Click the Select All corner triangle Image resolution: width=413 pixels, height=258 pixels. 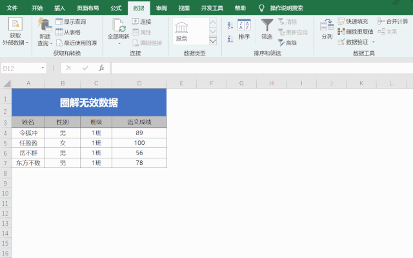tap(6, 83)
